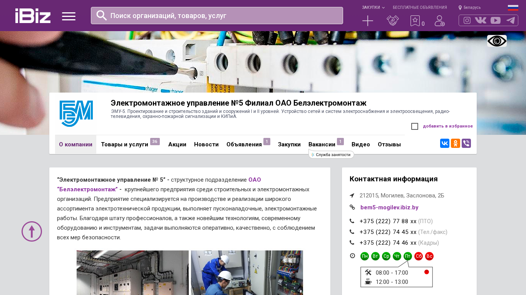Image resolution: width=526 pixels, height=295 pixels.
Task: Click the search magnifier icon
Action: coord(101,15)
